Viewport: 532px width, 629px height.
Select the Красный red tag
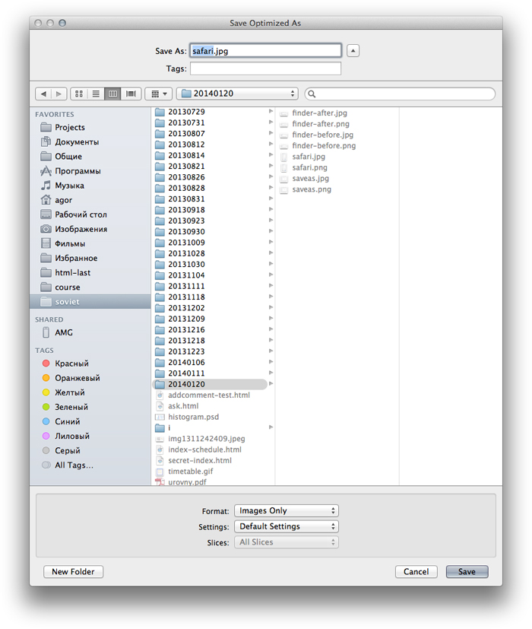[71, 364]
